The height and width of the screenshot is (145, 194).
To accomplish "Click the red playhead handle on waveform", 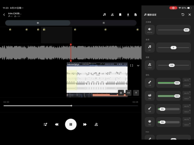I will pos(71,44).
